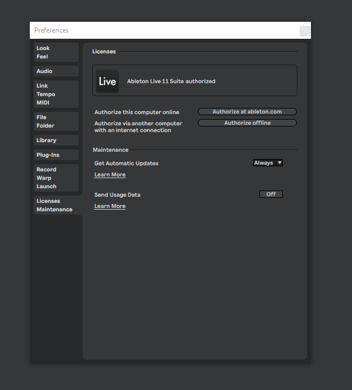Viewport: 352px width, 390px height.
Task: Switch to Record Warp Launch tab
Action: coord(56,178)
